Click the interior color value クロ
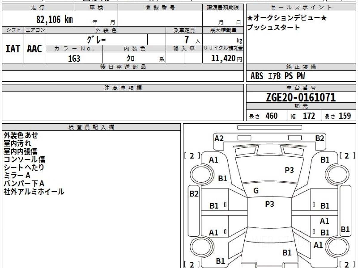 pos(131,58)
